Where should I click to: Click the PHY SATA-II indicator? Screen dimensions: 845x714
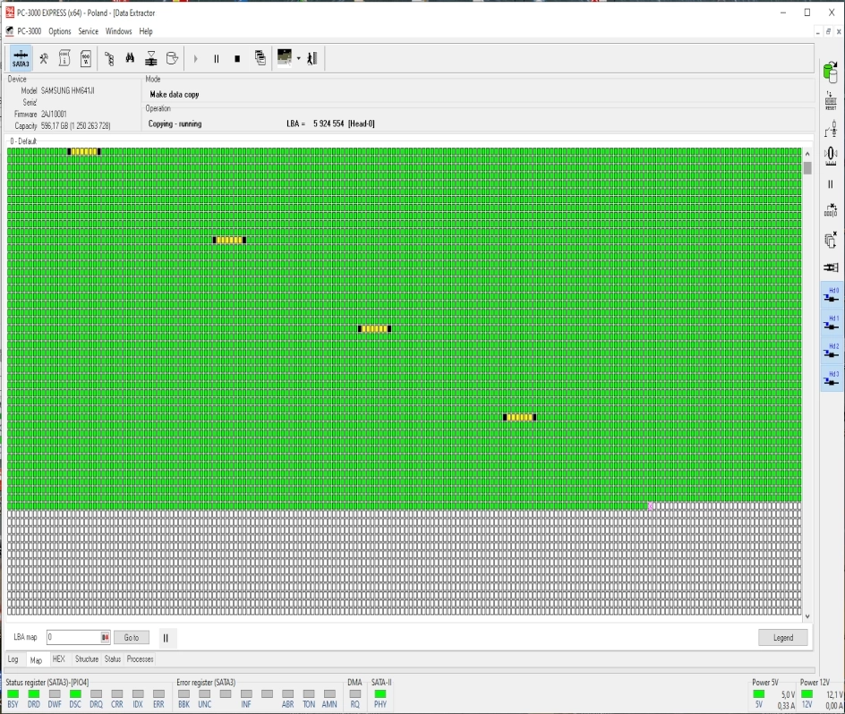[380, 694]
